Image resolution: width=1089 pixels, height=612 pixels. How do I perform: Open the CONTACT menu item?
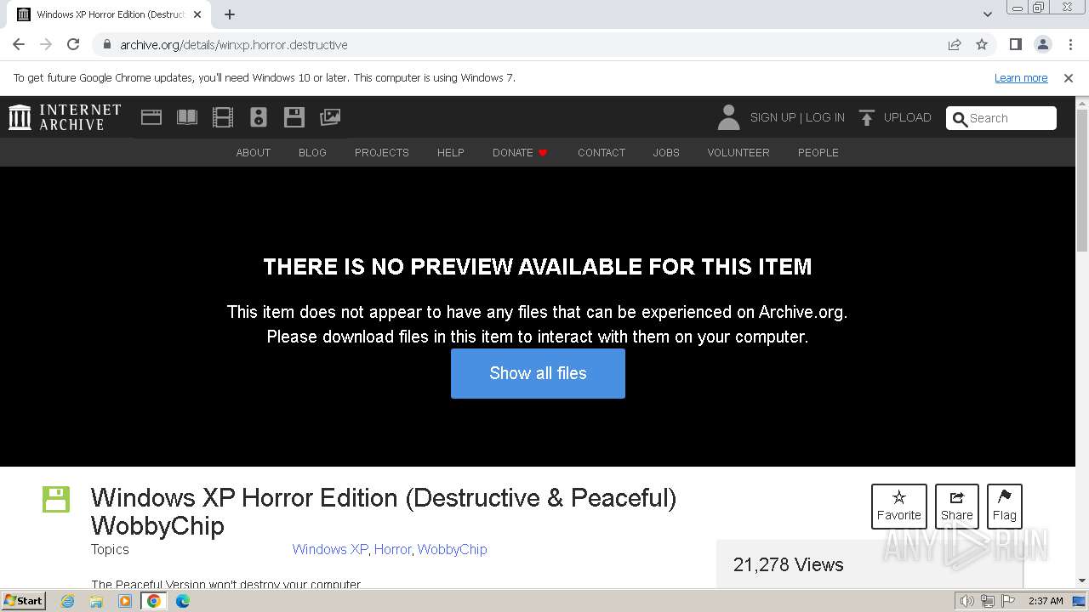pyautogui.click(x=602, y=152)
